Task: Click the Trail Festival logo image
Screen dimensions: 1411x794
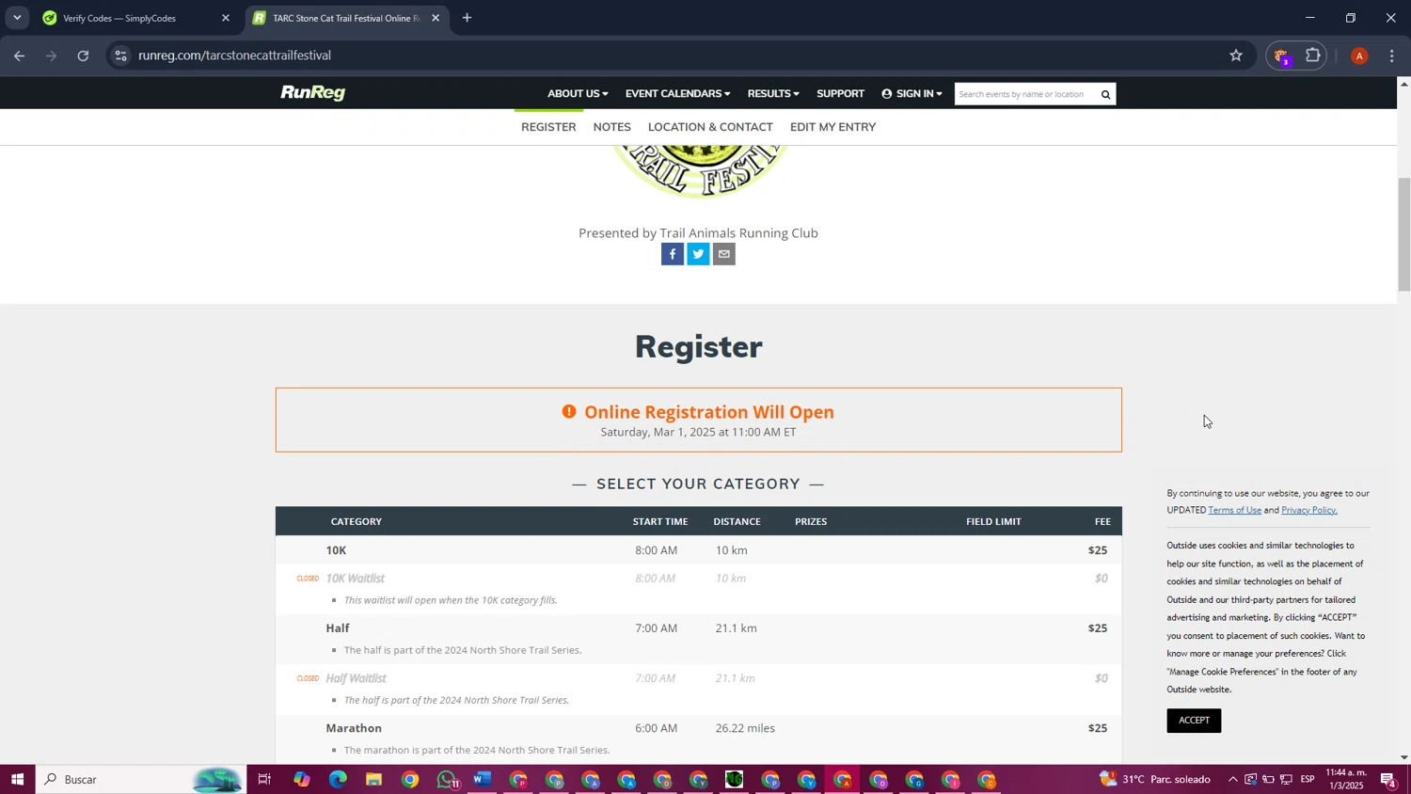Action: click(x=699, y=171)
